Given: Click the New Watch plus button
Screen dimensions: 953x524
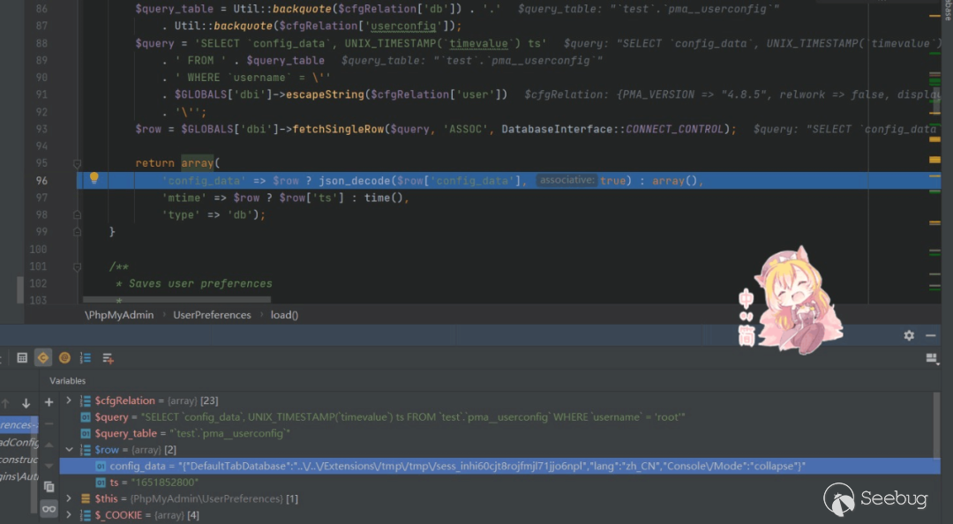Looking at the screenshot, I should 49,402.
